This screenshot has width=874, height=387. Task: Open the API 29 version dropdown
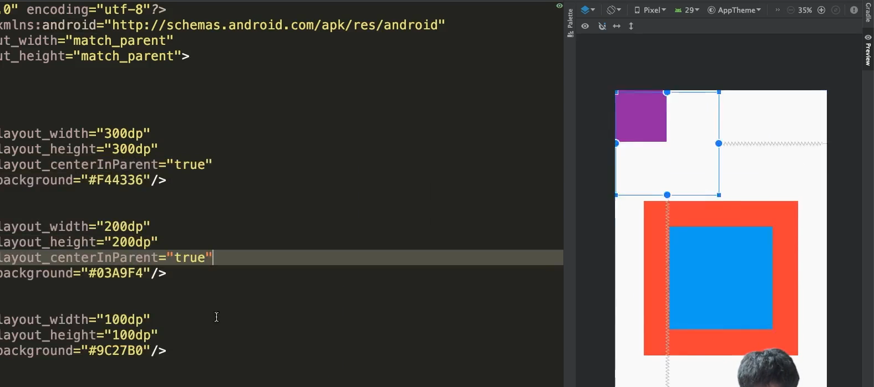pyautogui.click(x=687, y=10)
